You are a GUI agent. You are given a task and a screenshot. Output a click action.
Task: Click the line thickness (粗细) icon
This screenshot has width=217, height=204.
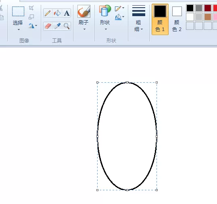pyautogui.click(x=139, y=11)
